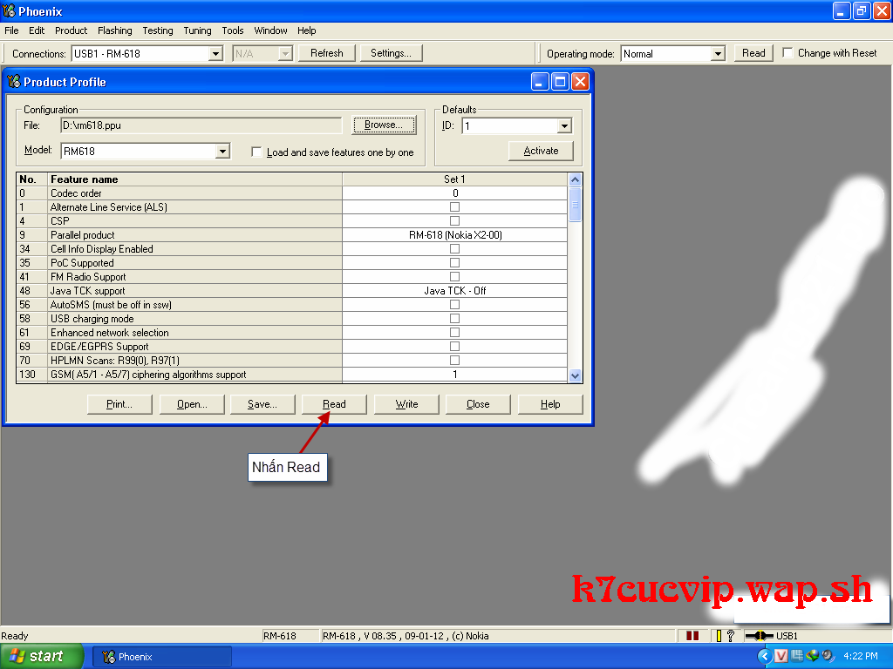Image resolution: width=893 pixels, height=669 pixels.
Task: Enable FM Radio Support in Set 1
Action: 454,276
